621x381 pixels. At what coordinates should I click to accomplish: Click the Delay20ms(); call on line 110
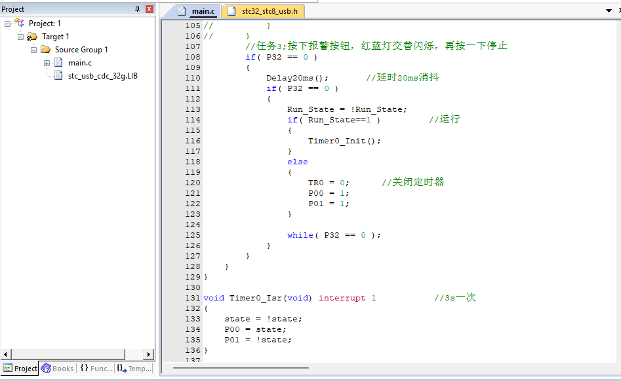(298, 78)
